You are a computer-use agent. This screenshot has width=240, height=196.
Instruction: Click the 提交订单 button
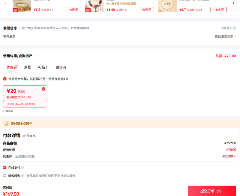(x=212, y=191)
